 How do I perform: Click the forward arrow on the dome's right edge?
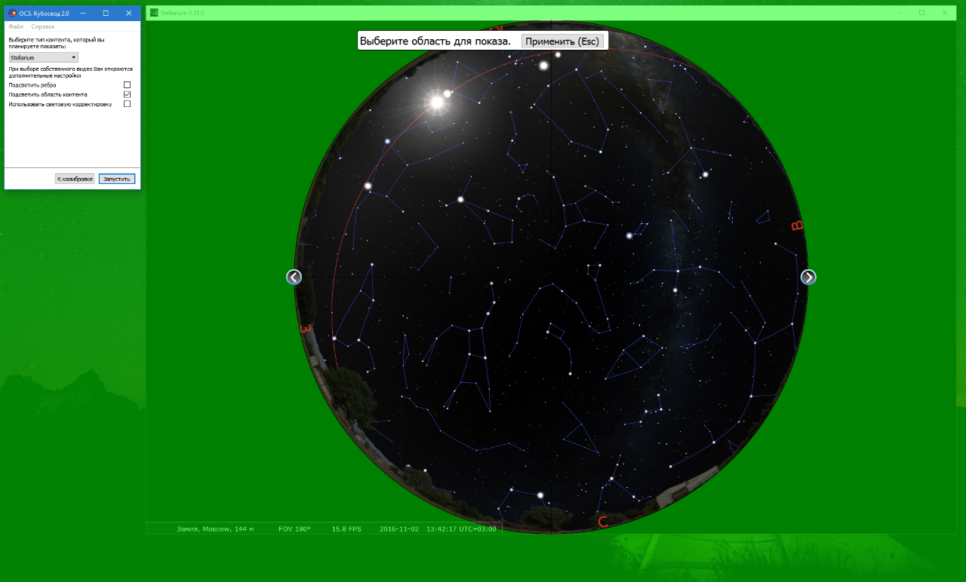pos(808,277)
